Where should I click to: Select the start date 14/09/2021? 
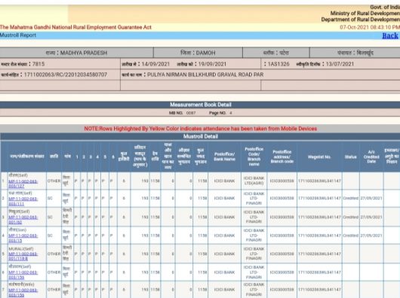[x=155, y=64]
